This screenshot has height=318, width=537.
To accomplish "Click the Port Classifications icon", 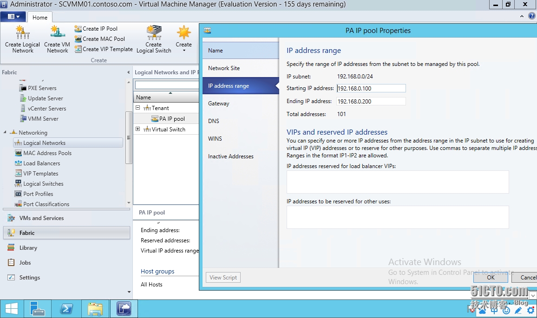I will [18, 204].
